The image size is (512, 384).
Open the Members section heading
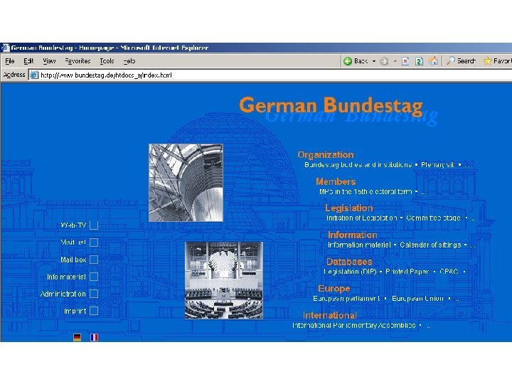336,181
